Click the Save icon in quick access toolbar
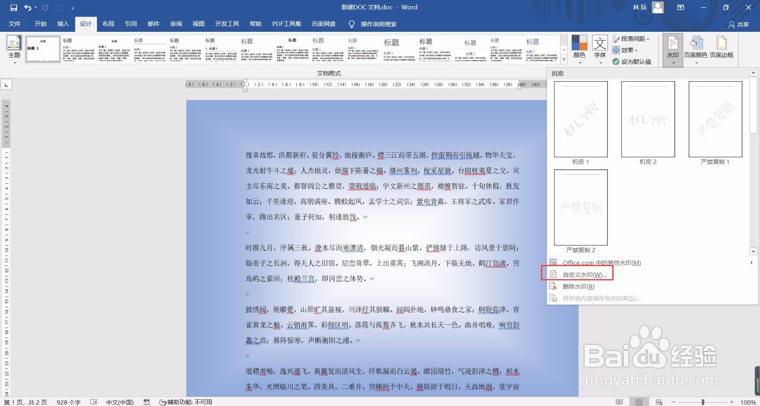760x406 pixels. click(x=14, y=8)
